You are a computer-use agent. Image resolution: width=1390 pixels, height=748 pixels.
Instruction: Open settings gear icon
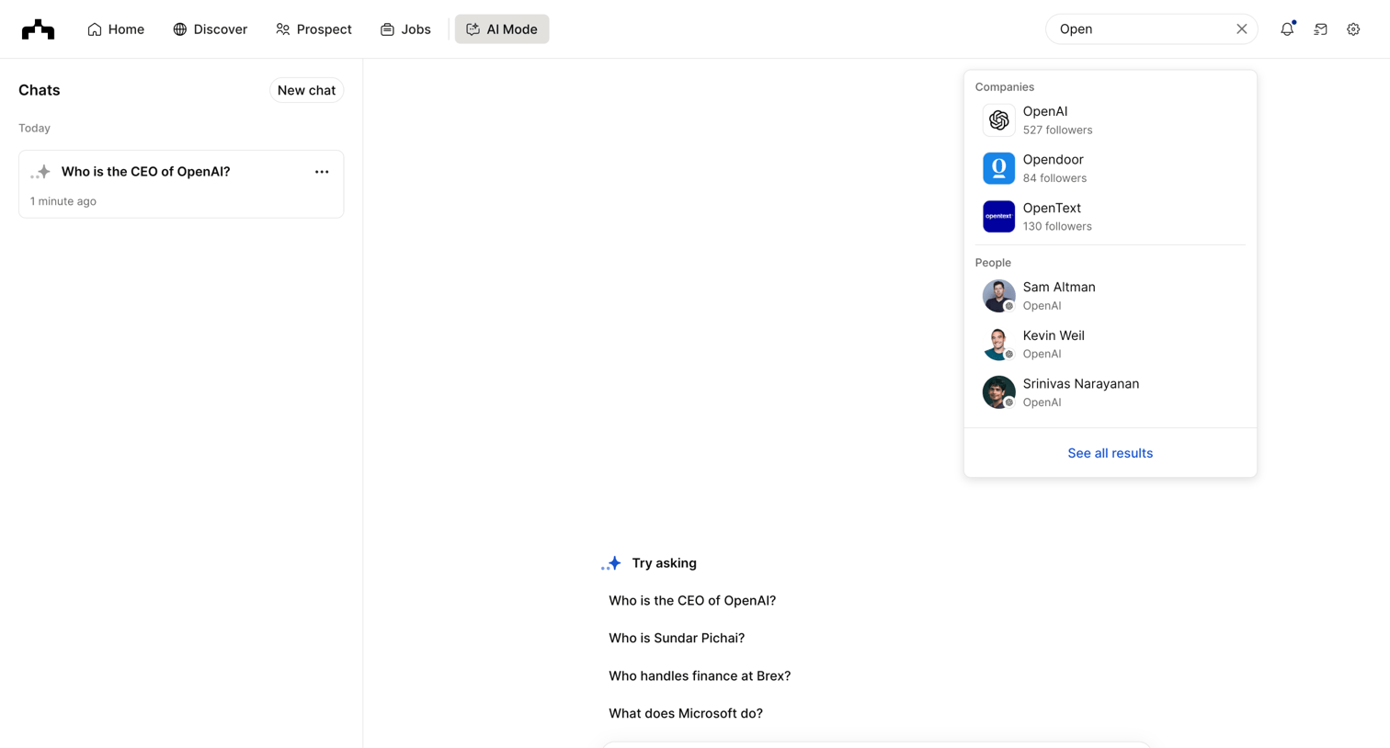coord(1353,29)
